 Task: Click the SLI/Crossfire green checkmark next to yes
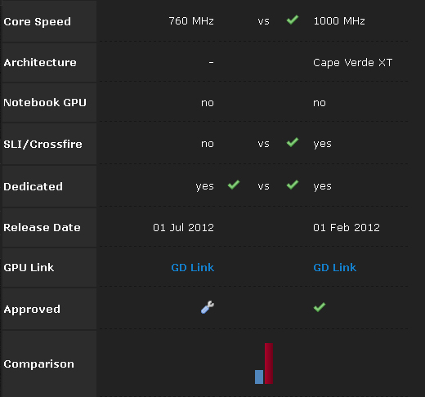(293, 142)
